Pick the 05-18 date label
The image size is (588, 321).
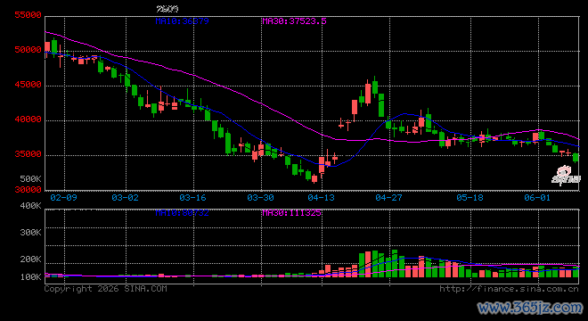[x=470, y=197]
